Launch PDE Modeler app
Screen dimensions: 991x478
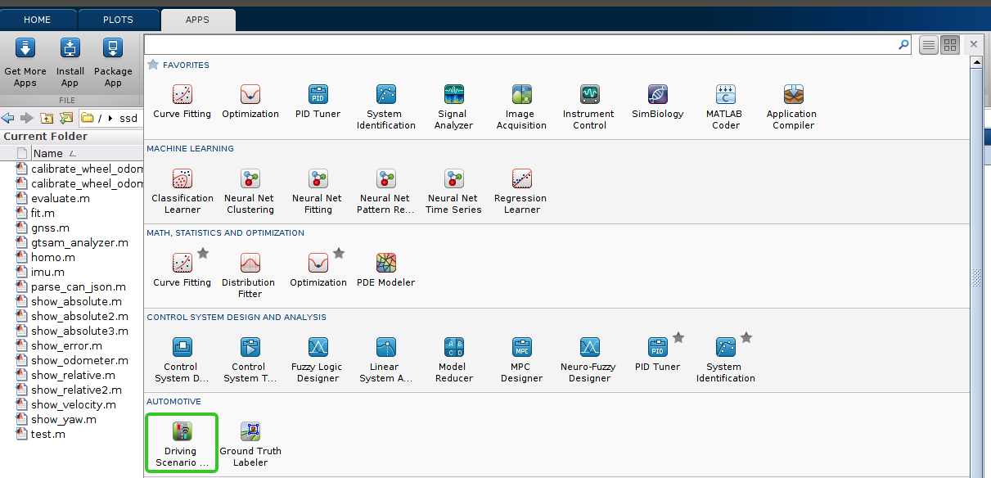click(385, 270)
